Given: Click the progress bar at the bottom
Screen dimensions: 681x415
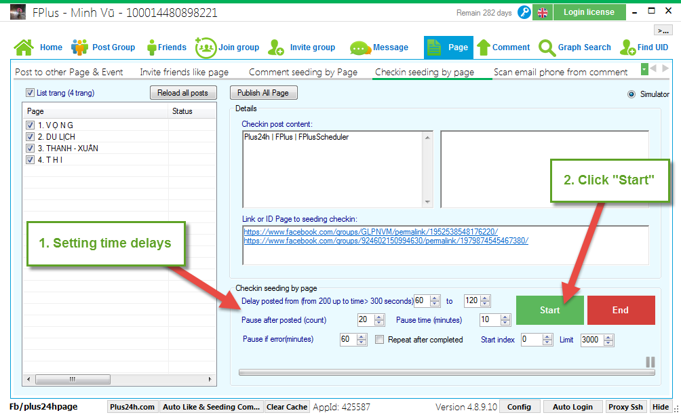Looking at the screenshot, I should [447, 372].
